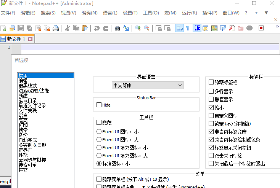Click the Cut scissors icon
This screenshot has width=280, height=188.
[68, 28]
